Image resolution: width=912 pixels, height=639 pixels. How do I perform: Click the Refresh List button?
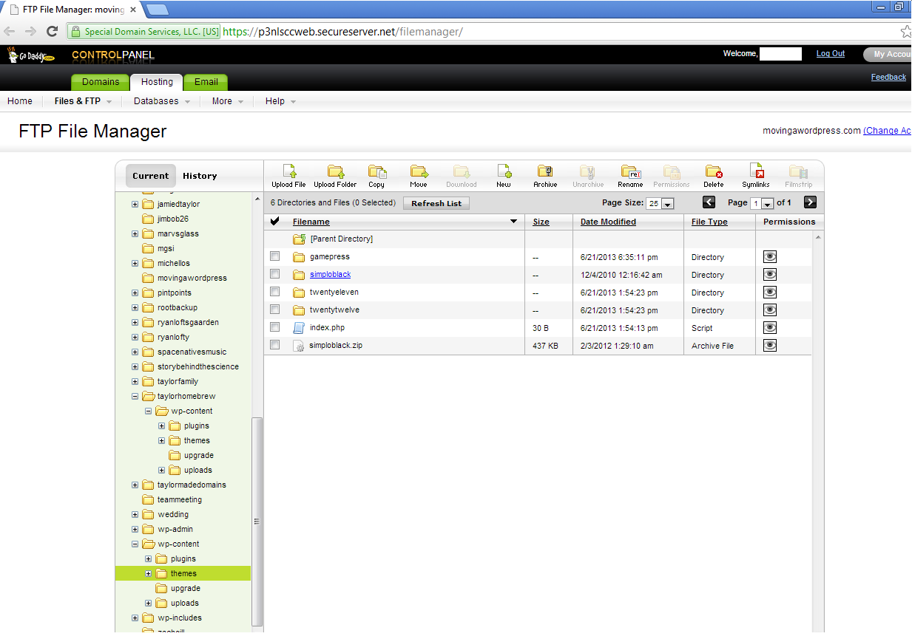pos(436,203)
